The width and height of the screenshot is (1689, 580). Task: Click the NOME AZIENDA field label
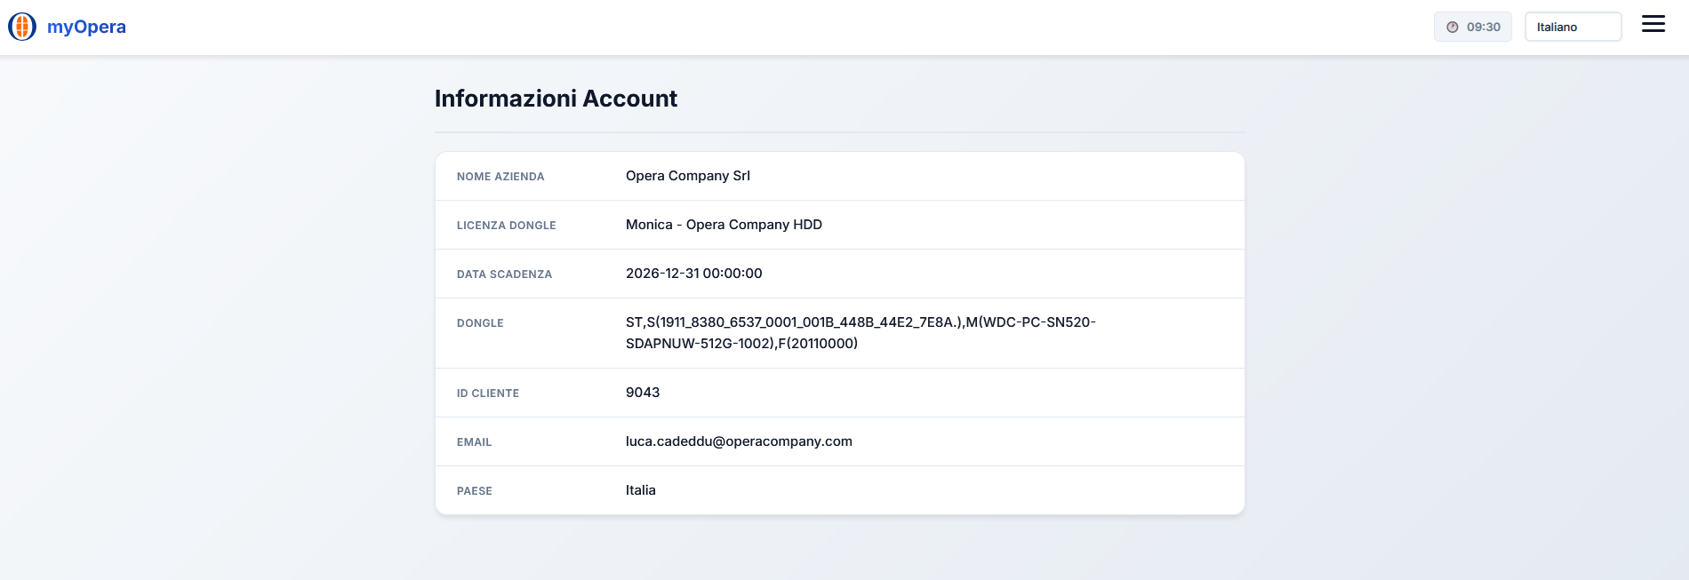point(500,177)
